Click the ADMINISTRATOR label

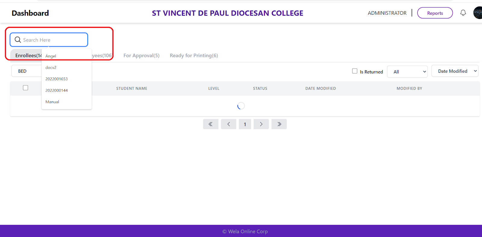tap(387, 13)
